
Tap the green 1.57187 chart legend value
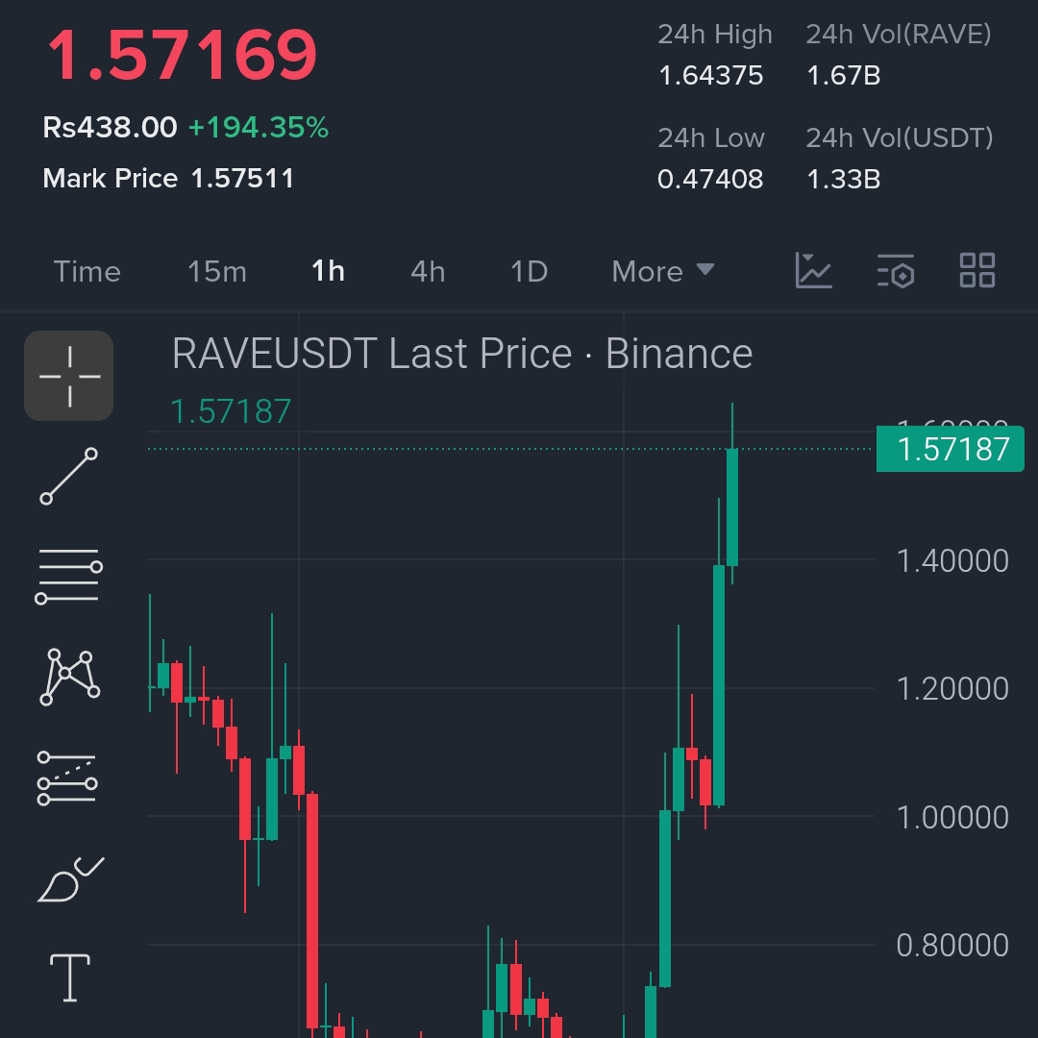(x=231, y=411)
